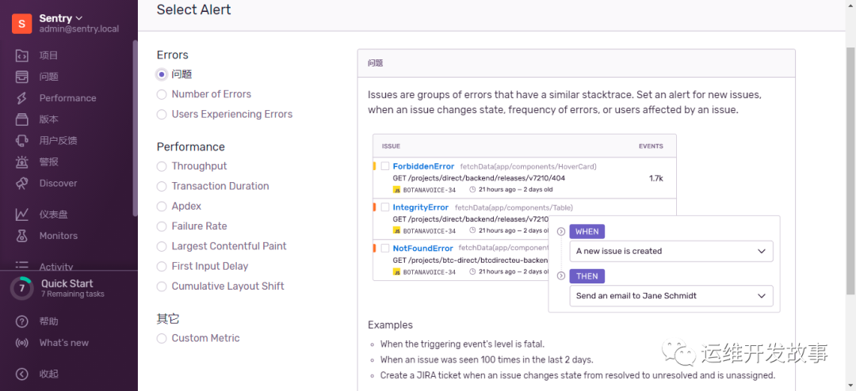Select the Custom Metric radio button

(x=162, y=338)
